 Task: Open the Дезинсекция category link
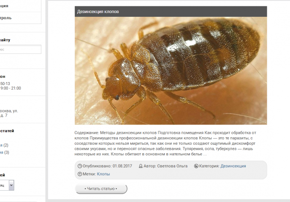pyautogui.click(x=233, y=166)
